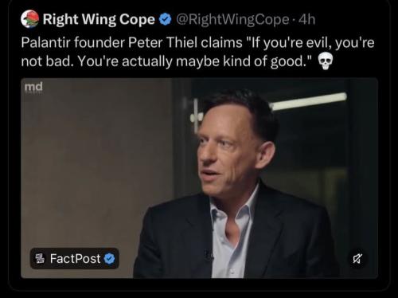Screen dimensions: 398x298
Task: Click the lapel microphone on the speaker's shirt
Action: click(x=208, y=255)
